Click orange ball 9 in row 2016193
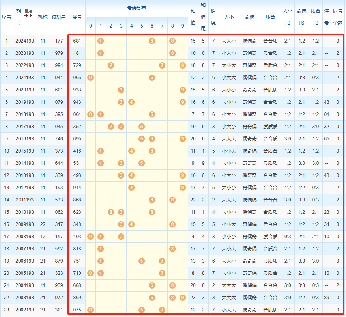The image size is (346, 317). click(182, 139)
